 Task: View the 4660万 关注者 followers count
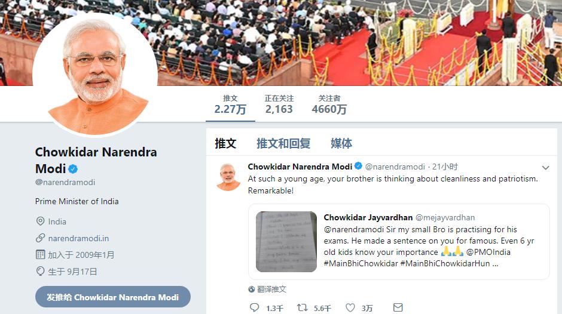[329, 105]
